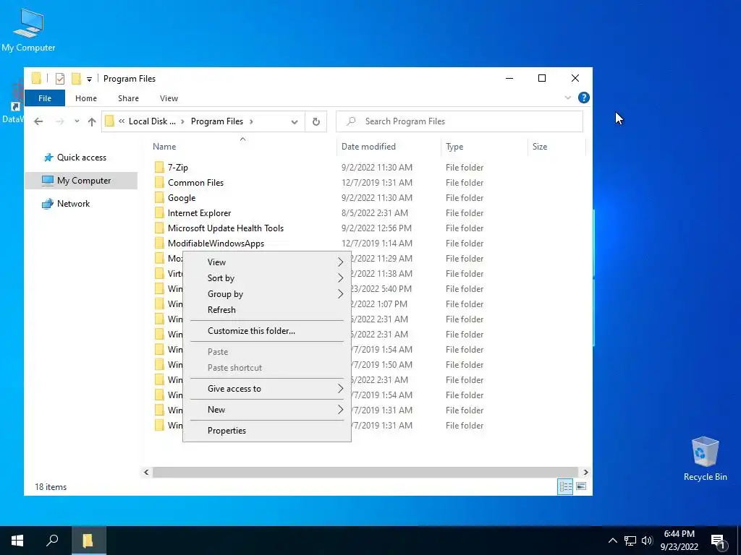Open the Windows Start menu

coord(17,541)
